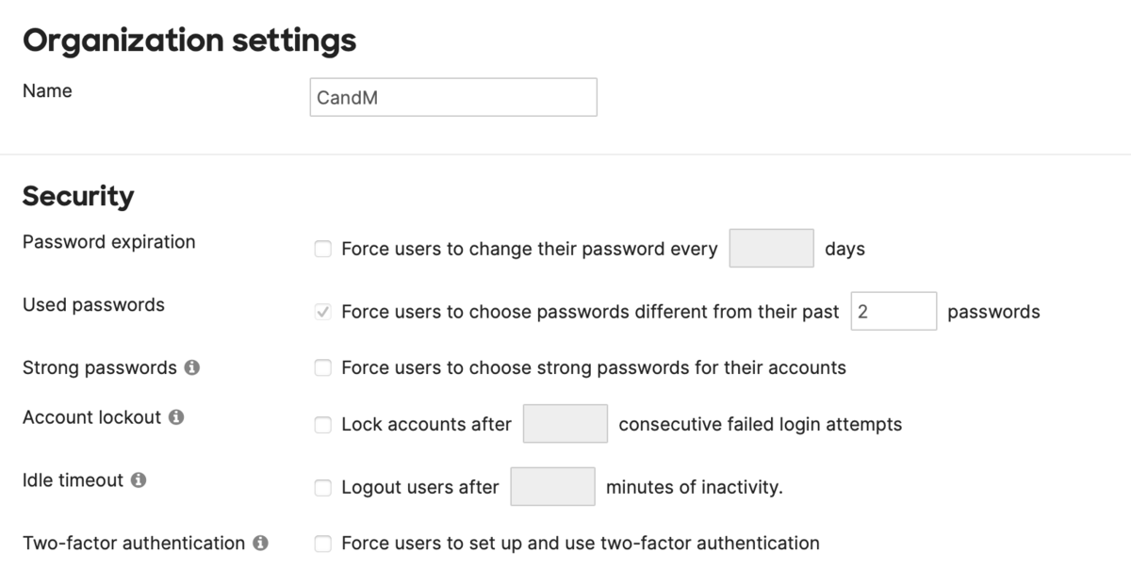Click the "Organization settings" heading
Screen dimensions: 1131x569
pos(189,41)
